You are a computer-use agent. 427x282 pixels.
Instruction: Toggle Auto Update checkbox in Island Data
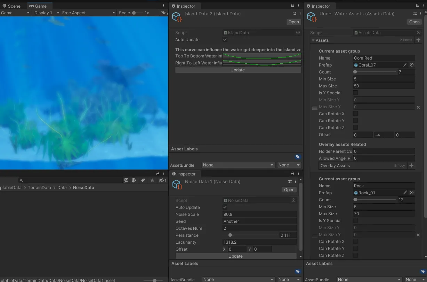225,40
